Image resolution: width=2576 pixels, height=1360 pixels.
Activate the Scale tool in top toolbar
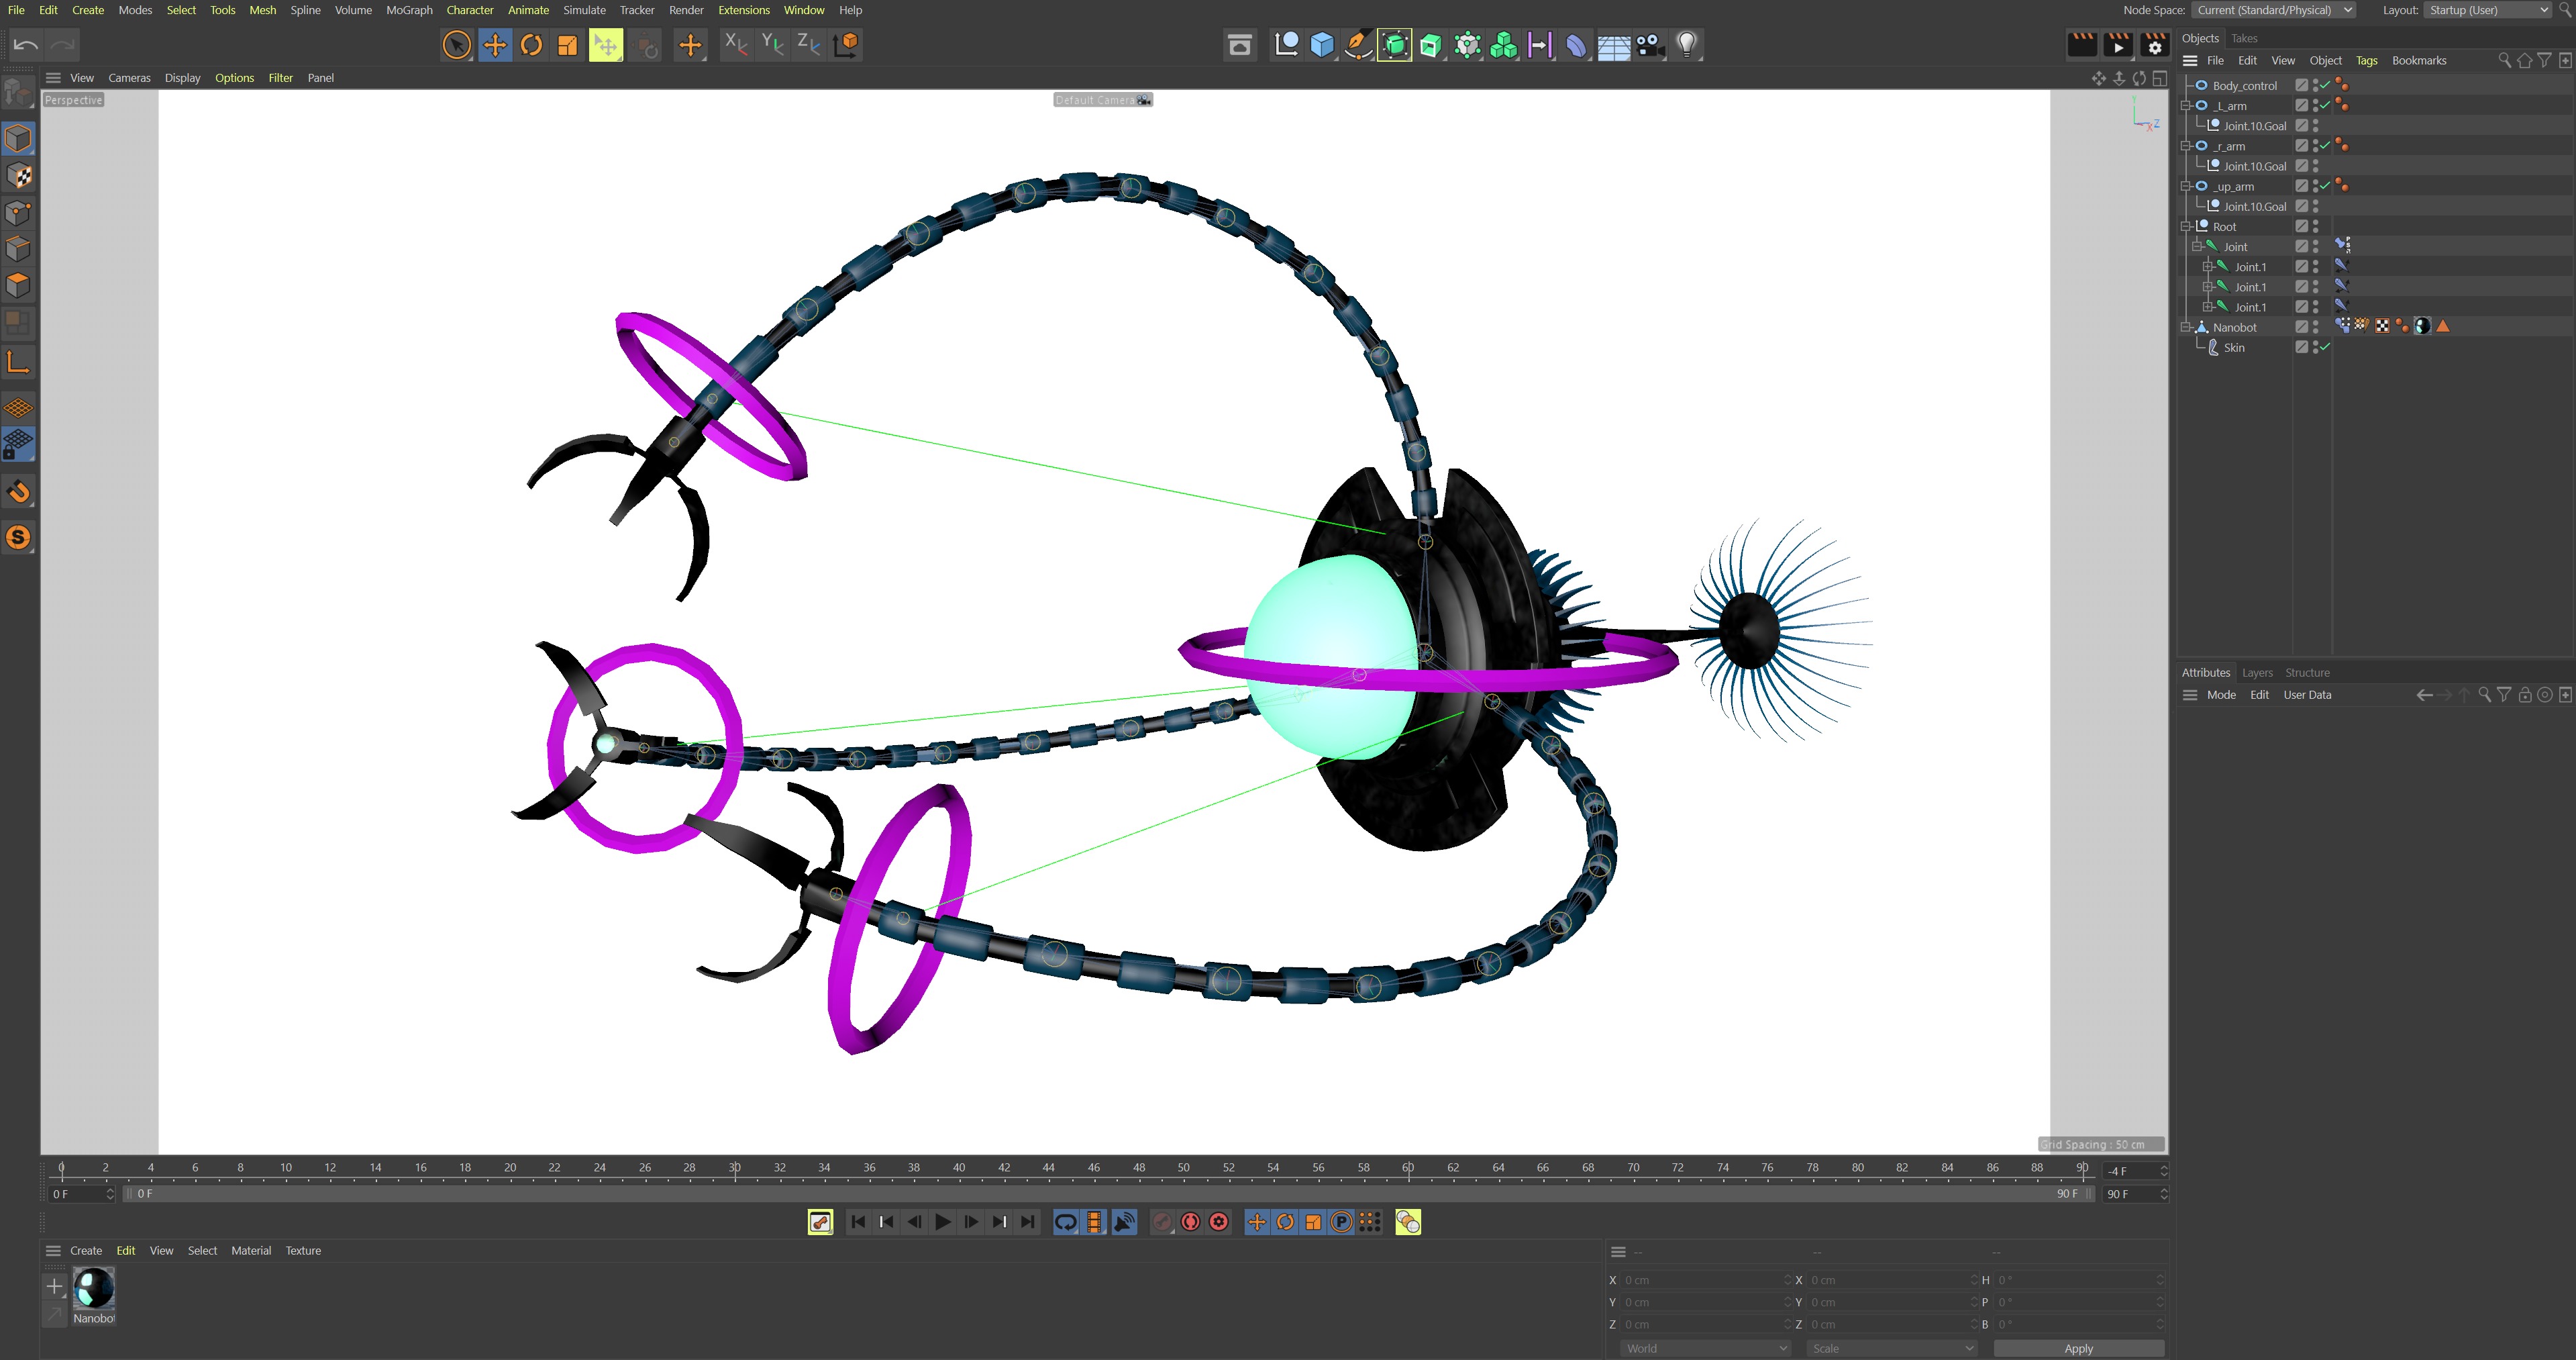(568, 45)
